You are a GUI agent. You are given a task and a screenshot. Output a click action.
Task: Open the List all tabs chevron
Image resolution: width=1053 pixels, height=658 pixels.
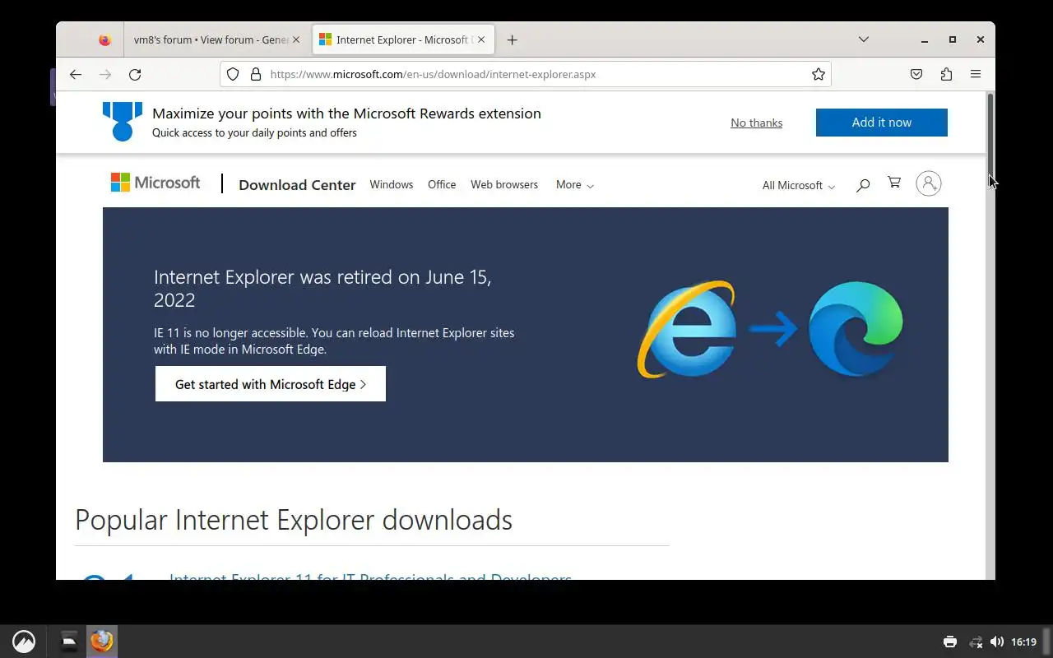[863, 39]
